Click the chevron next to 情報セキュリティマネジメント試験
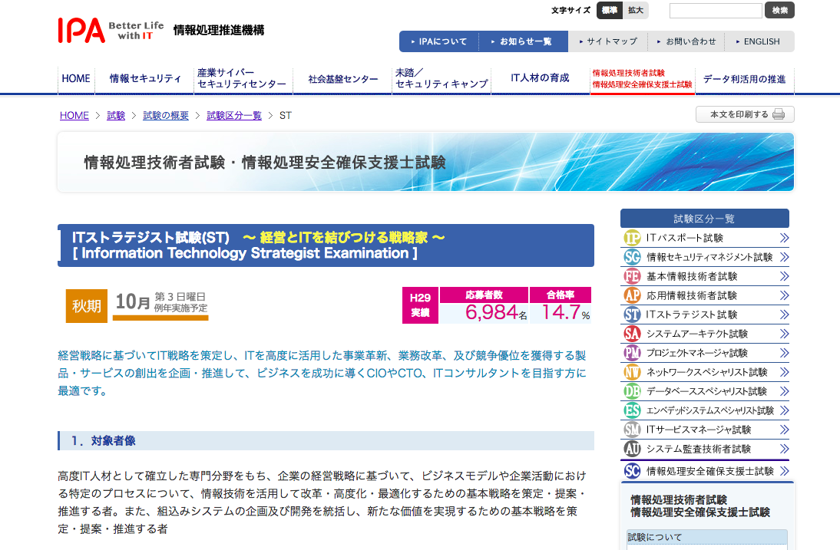This screenshot has width=840, height=550. tap(784, 257)
